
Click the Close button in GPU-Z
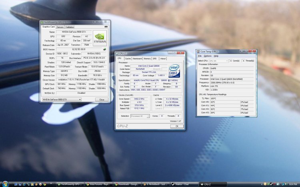[102, 100]
